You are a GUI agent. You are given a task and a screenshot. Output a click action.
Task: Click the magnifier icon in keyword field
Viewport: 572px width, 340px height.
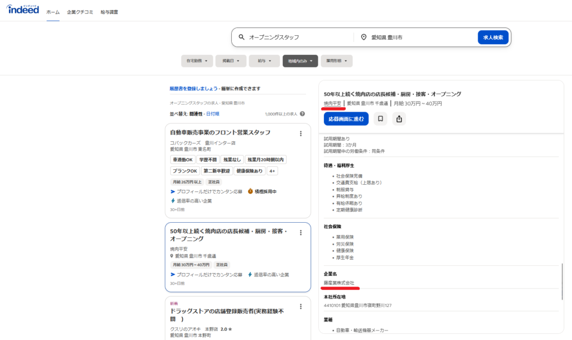[241, 37]
